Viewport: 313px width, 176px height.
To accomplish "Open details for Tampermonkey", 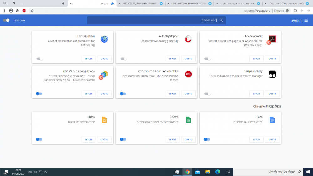I will coord(272,94).
